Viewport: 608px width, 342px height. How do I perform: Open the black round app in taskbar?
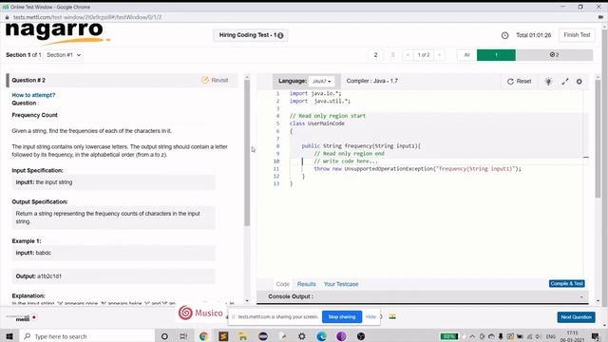coord(361,336)
